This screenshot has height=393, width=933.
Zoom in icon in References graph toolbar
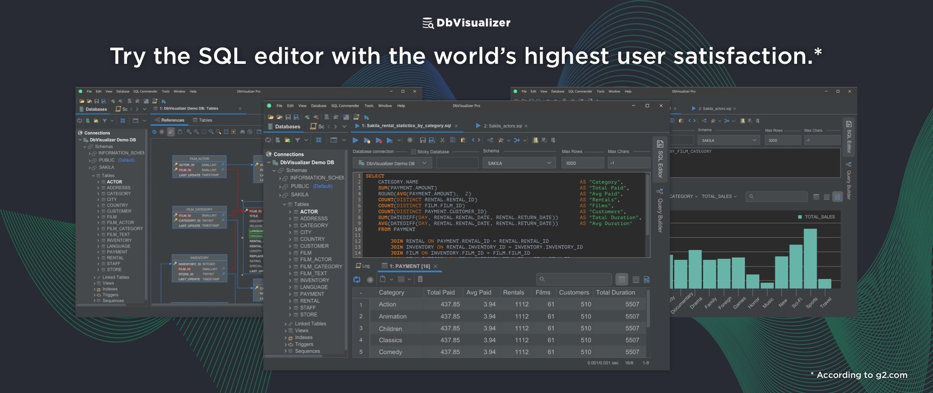[x=189, y=132]
